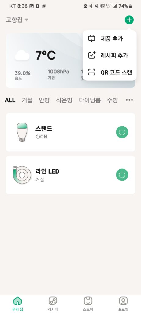Screen dimensions: 141x313
Task: Open the weather card cloud icon
Action: click(22, 55)
